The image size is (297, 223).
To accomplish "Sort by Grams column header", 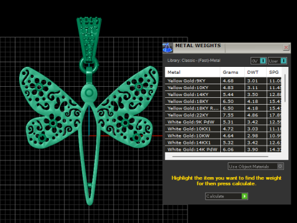I will [232, 72].
